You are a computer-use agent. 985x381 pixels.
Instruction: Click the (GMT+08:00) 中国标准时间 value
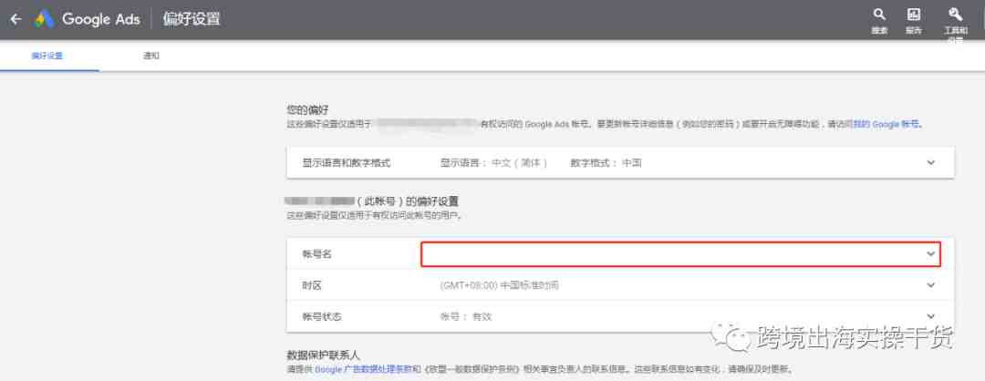click(x=499, y=285)
